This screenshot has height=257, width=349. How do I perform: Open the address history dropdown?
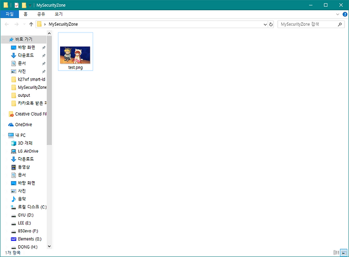click(265, 24)
